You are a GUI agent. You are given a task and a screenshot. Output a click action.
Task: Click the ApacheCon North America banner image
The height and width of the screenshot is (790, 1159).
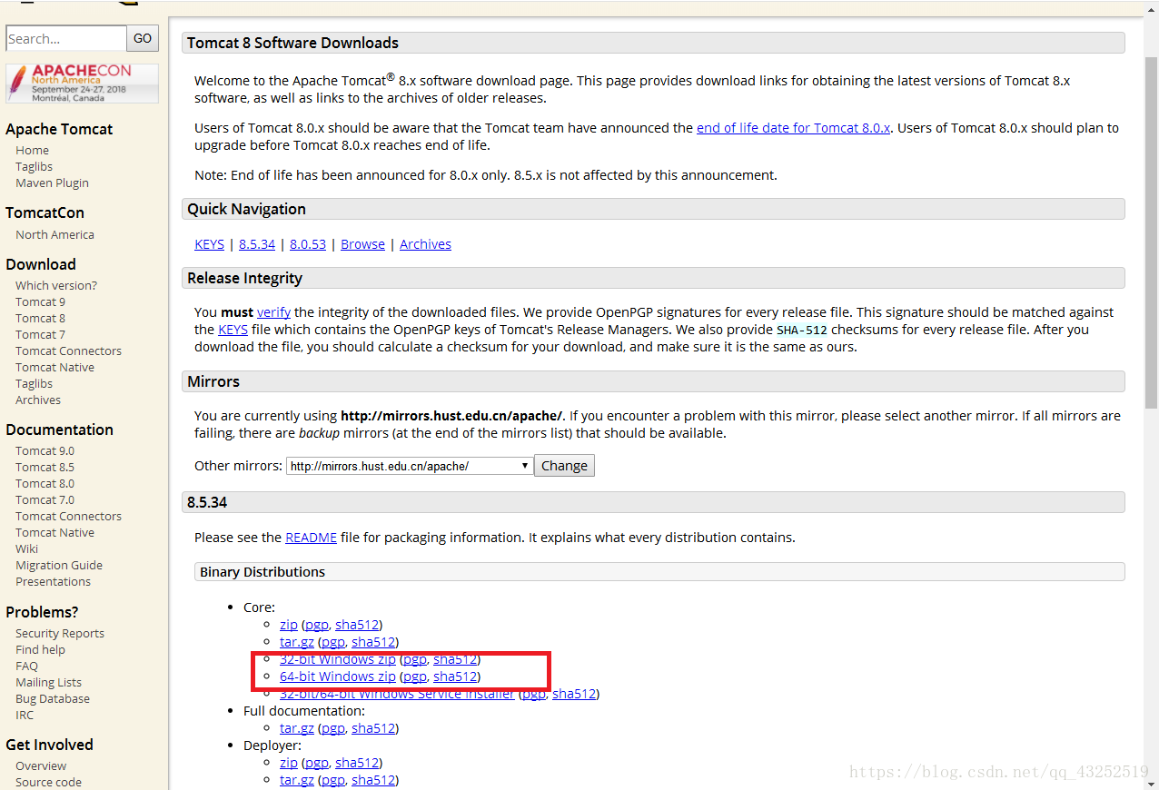[x=82, y=84]
